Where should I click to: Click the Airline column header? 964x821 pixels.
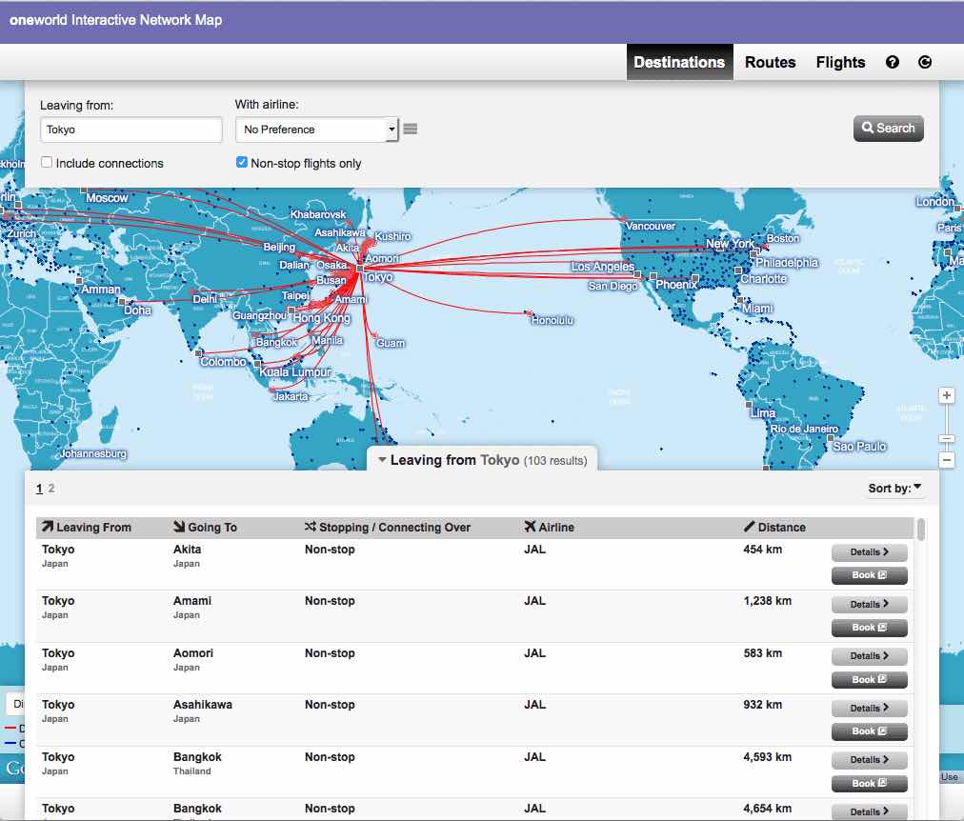coord(549,528)
